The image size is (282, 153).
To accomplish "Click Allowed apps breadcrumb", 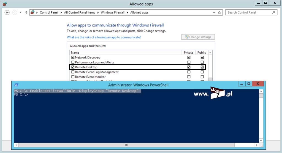I will click(139, 12).
